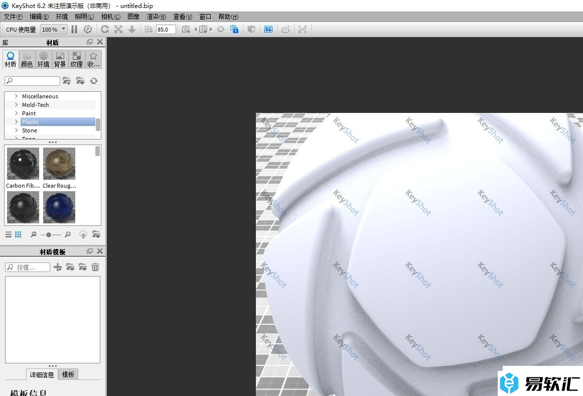Viewport: 583px width, 396px height.
Task: Select the pan camera cross-arrows icon
Action: 118,30
